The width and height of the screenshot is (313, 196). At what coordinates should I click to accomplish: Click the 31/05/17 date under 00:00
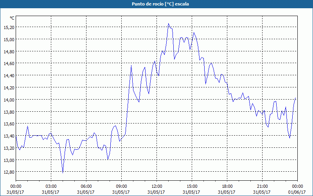pos(15,192)
